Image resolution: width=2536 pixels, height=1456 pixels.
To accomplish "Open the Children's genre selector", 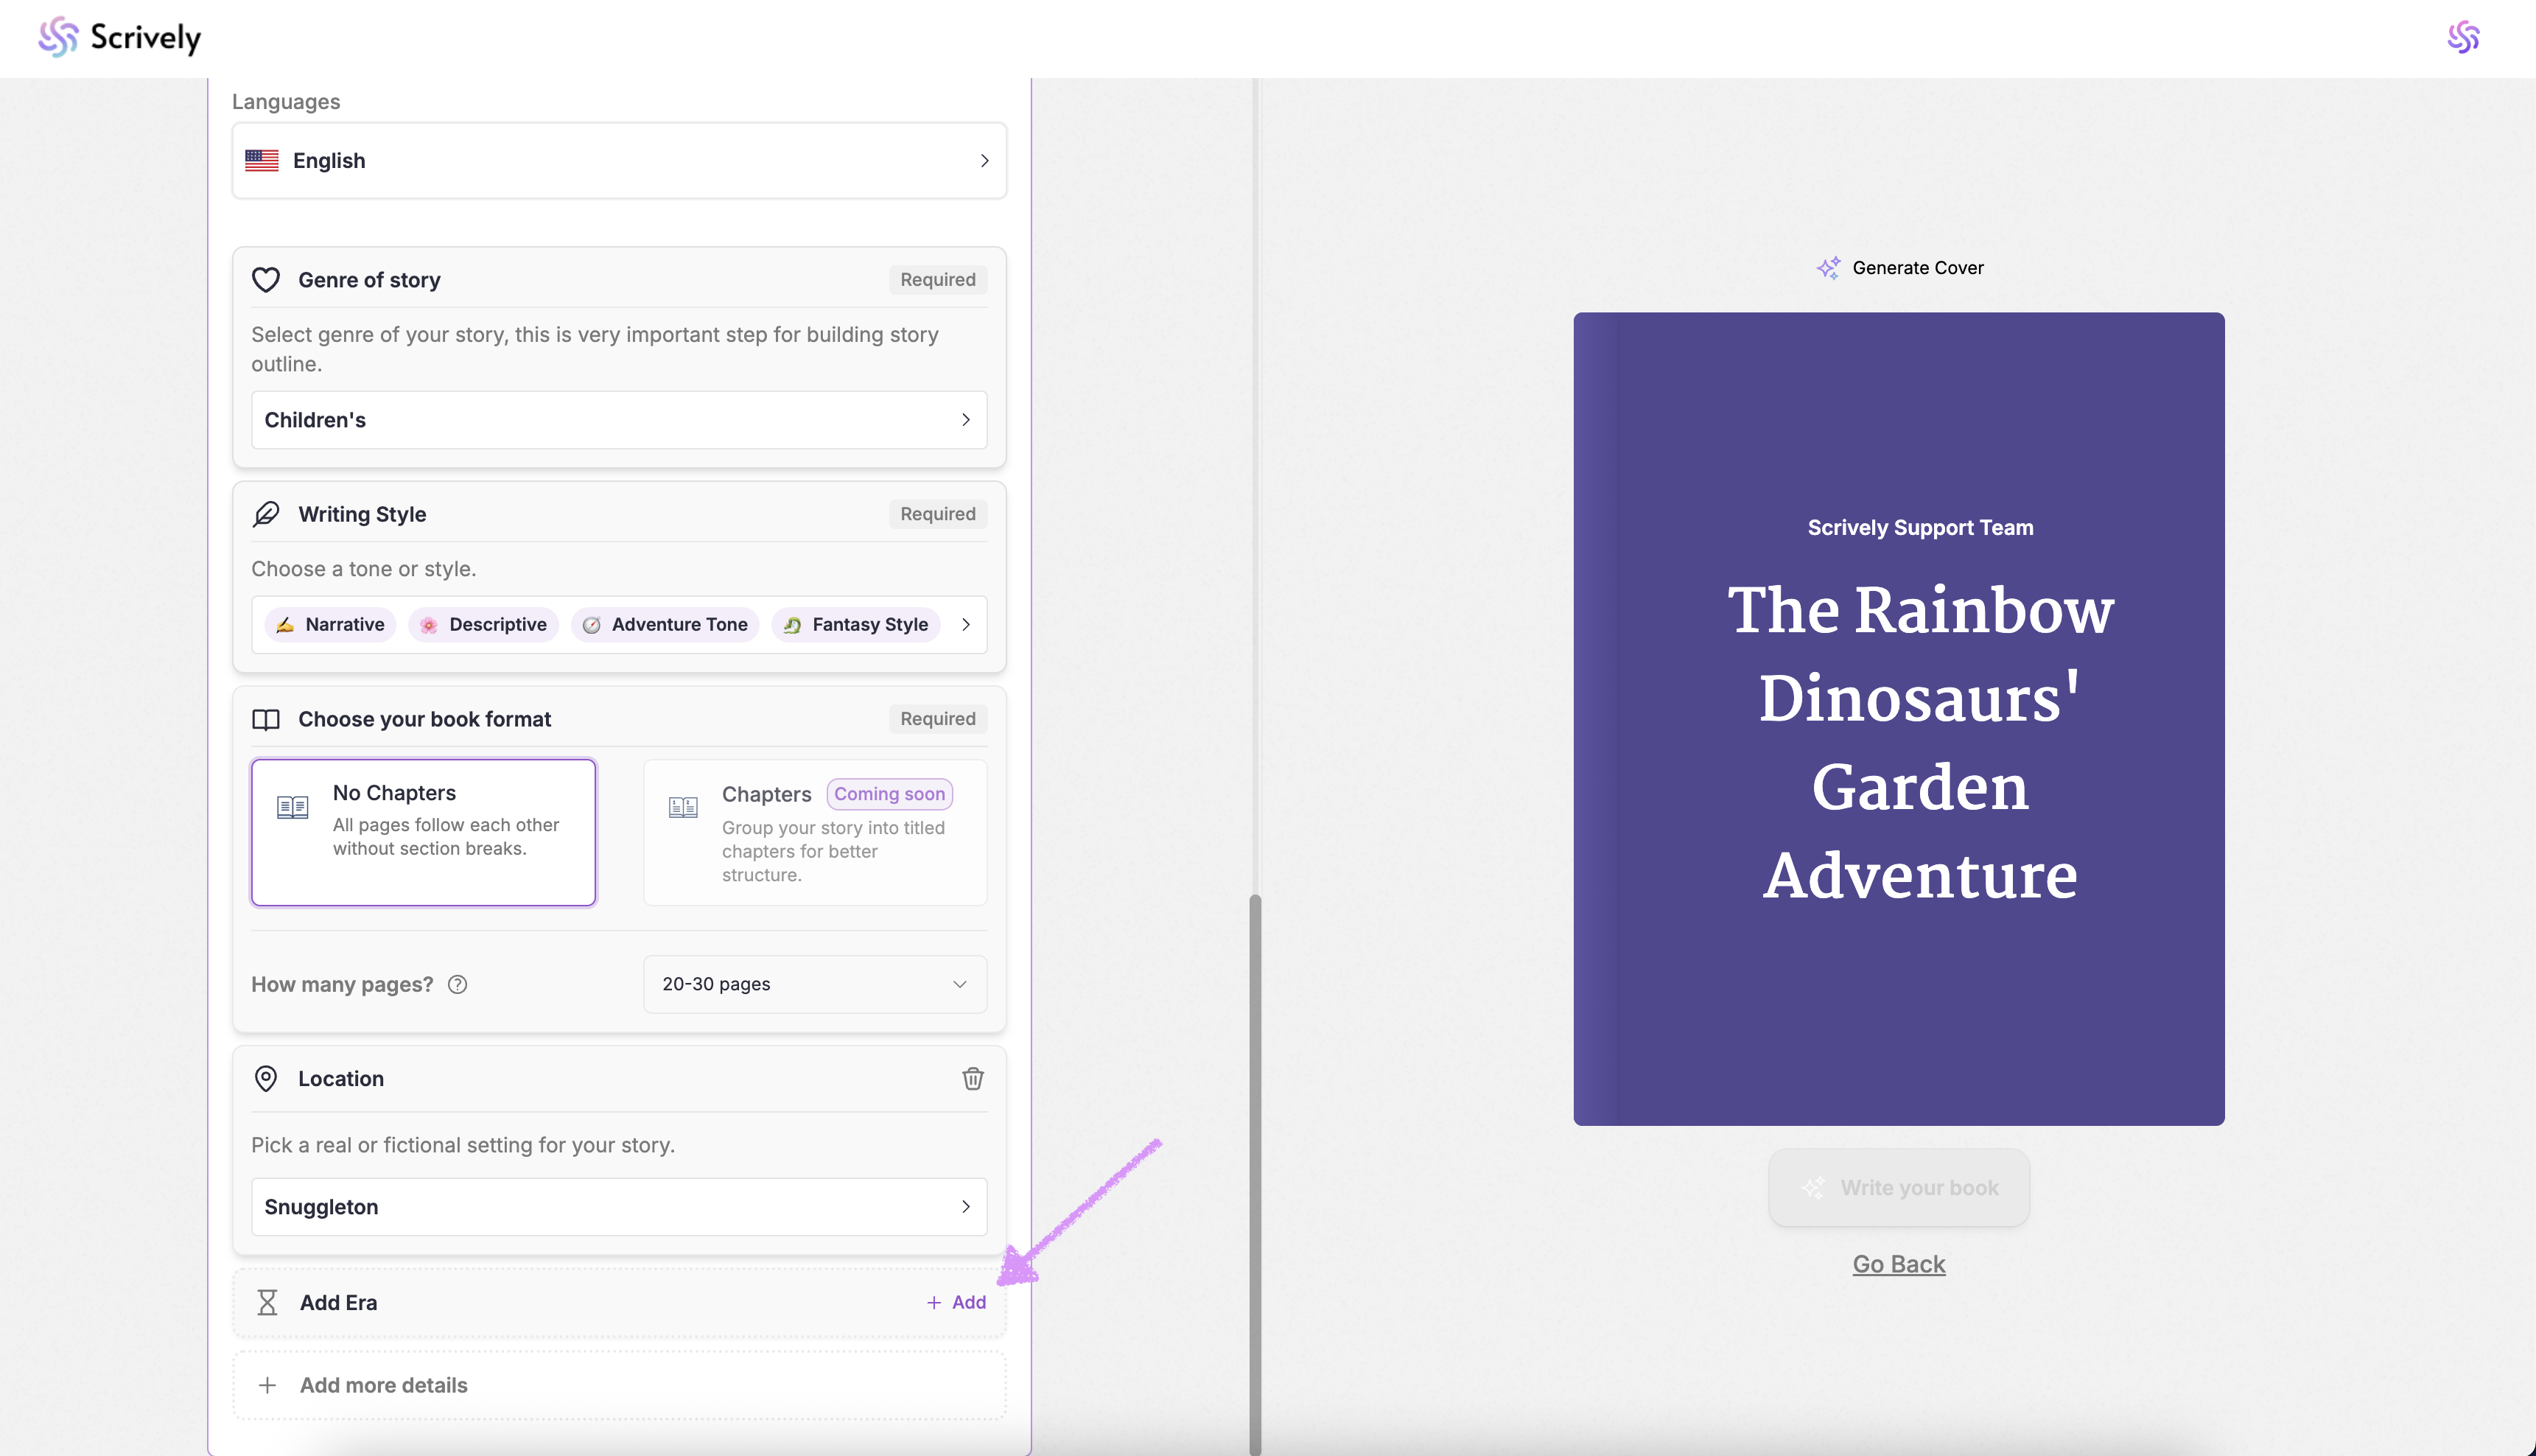I will click(619, 420).
